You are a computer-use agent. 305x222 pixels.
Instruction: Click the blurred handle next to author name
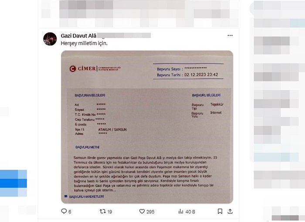pos(124,36)
